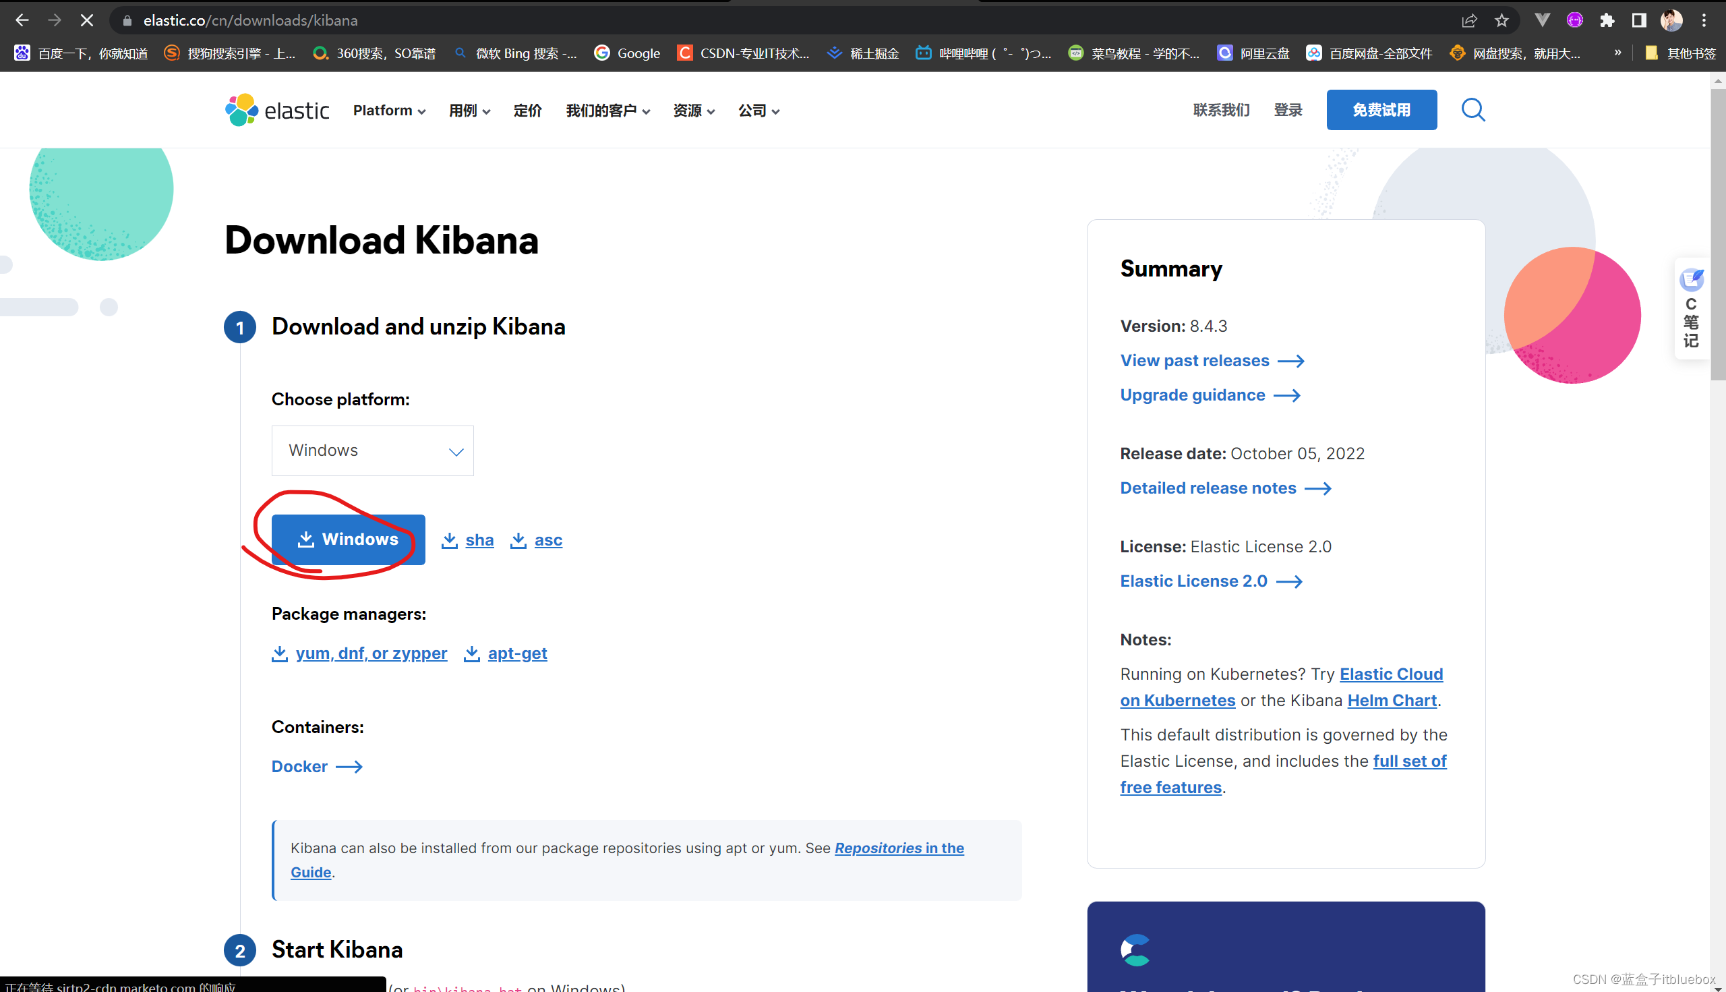Expand the 公司 company menu
Screen dimensions: 1726x992
(x=755, y=110)
